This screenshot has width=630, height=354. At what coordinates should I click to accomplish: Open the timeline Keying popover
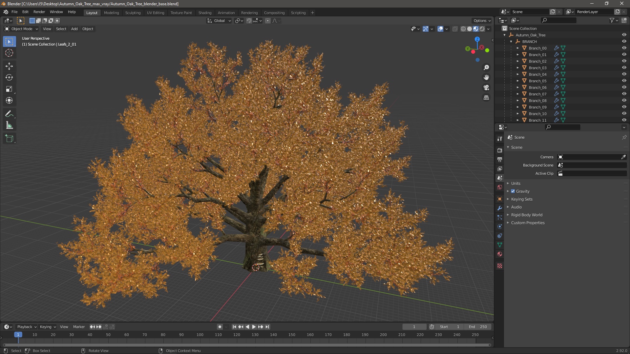coord(48,327)
